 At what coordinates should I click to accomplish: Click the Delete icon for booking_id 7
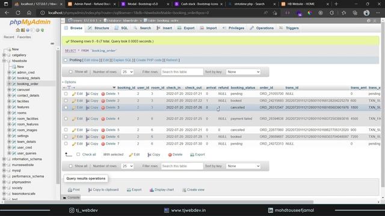103,144
